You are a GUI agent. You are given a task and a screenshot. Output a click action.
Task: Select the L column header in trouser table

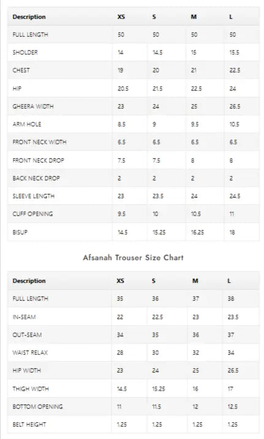pos(229,281)
